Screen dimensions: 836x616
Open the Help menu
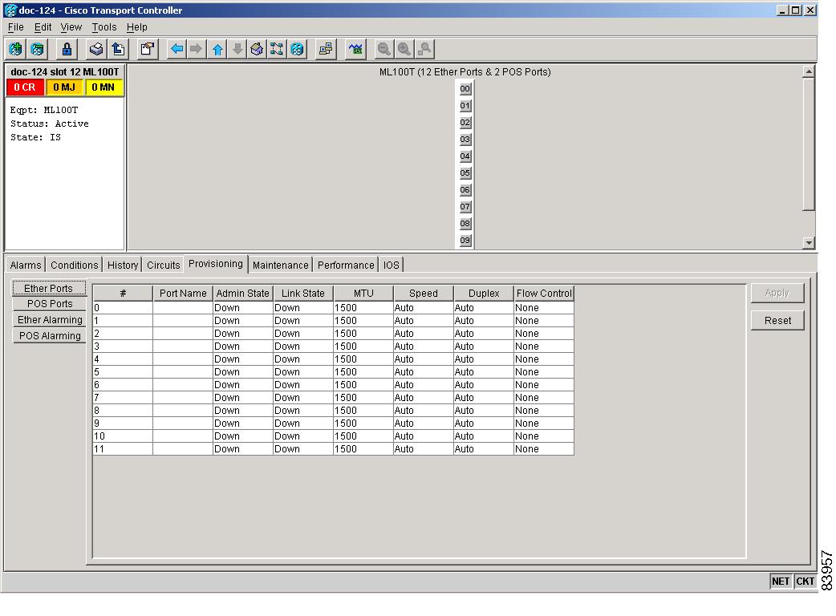pyautogui.click(x=137, y=27)
